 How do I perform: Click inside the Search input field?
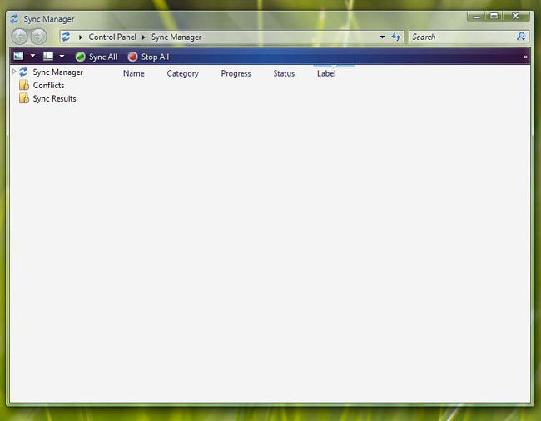coord(462,37)
